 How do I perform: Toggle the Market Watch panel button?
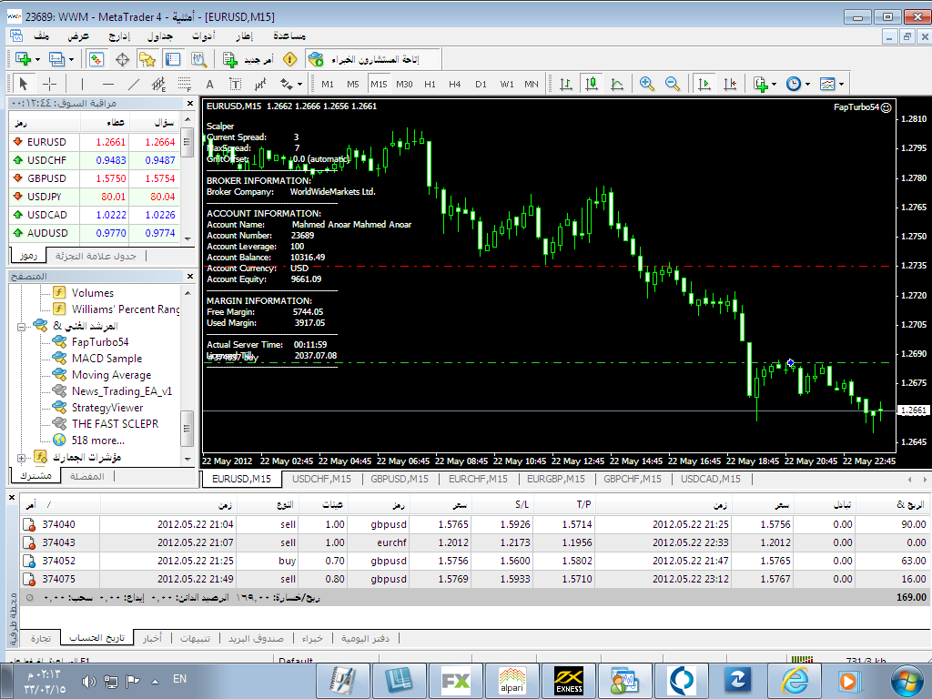pyautogui.click(x=96, y=59)
